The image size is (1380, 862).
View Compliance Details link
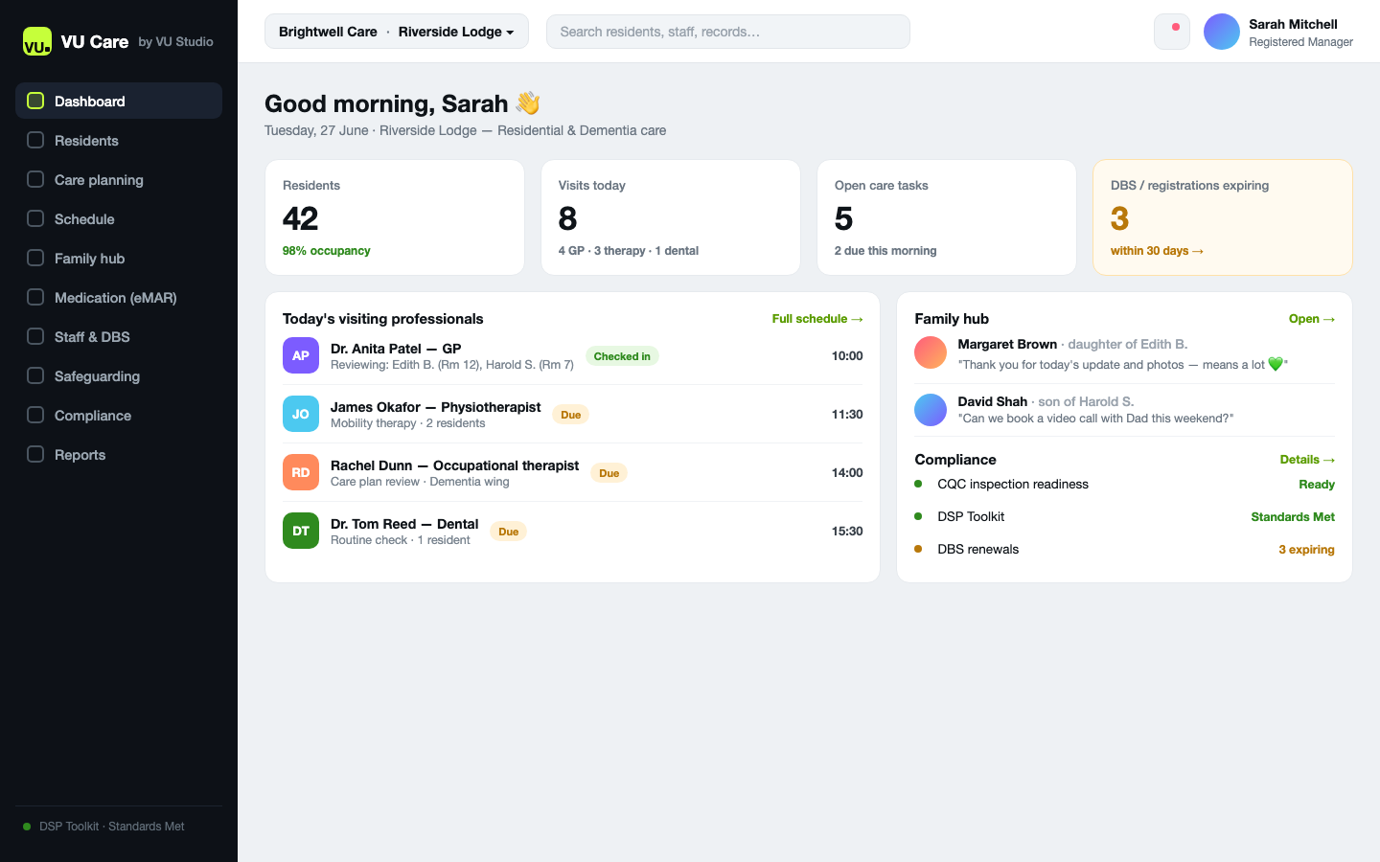click(1307, 460)
